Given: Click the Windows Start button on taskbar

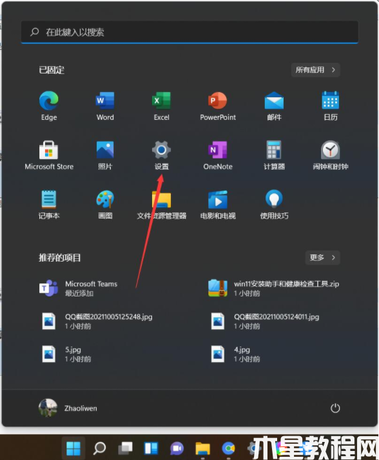Looking at the screenshot, I should [73, 448].
